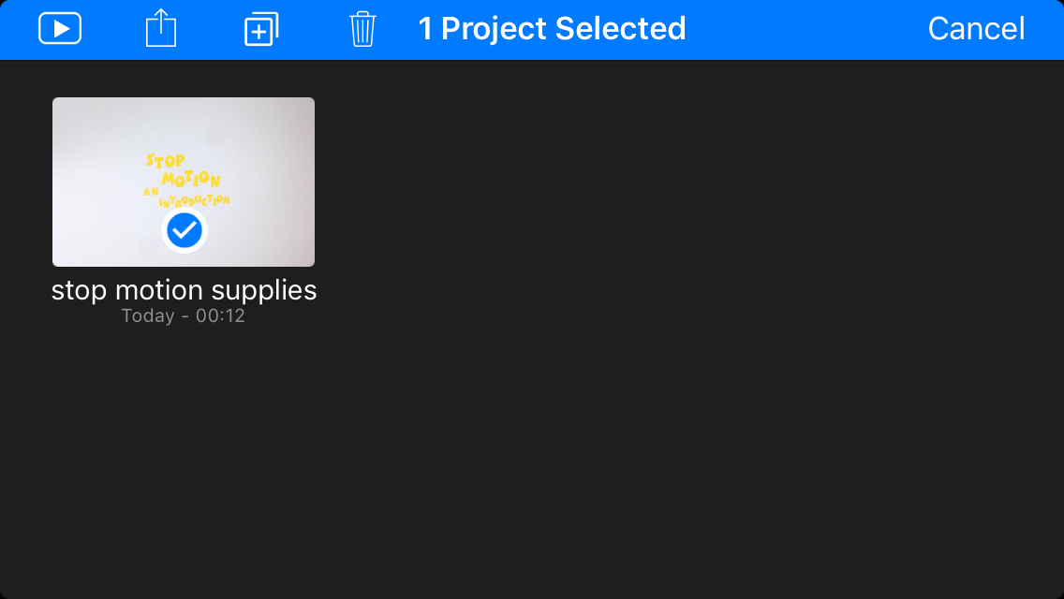Tap the Today - 00:12 timestamp label
This screenshot has width=1064, height=599.
tap(183, 315)
